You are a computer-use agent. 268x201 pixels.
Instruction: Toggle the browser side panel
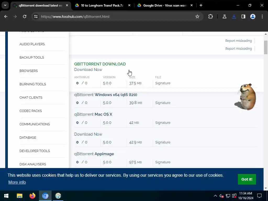pos(243,16)
